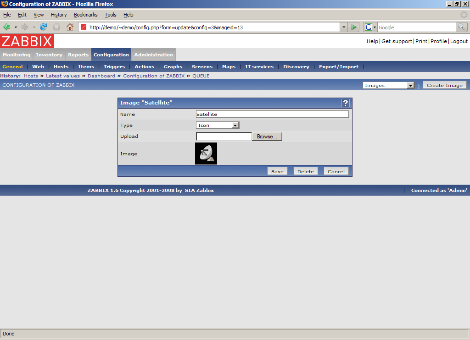Image resolution: width=470 pixels, height=340 pixels.
Task: Click the Get support link
Action: pyautogui.click(x=397, y=41)
